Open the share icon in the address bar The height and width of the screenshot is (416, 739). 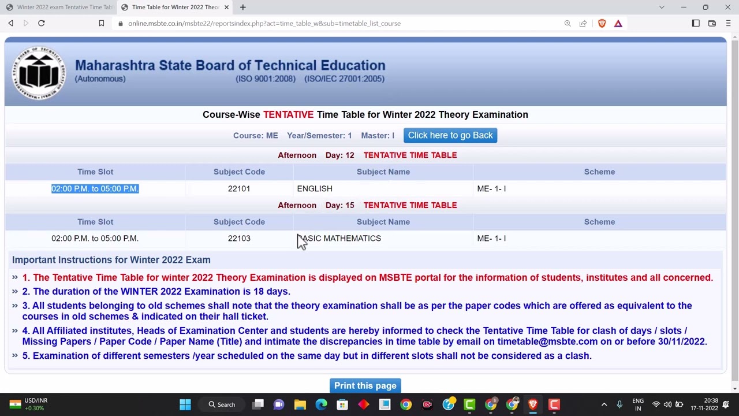coord(583,23)
